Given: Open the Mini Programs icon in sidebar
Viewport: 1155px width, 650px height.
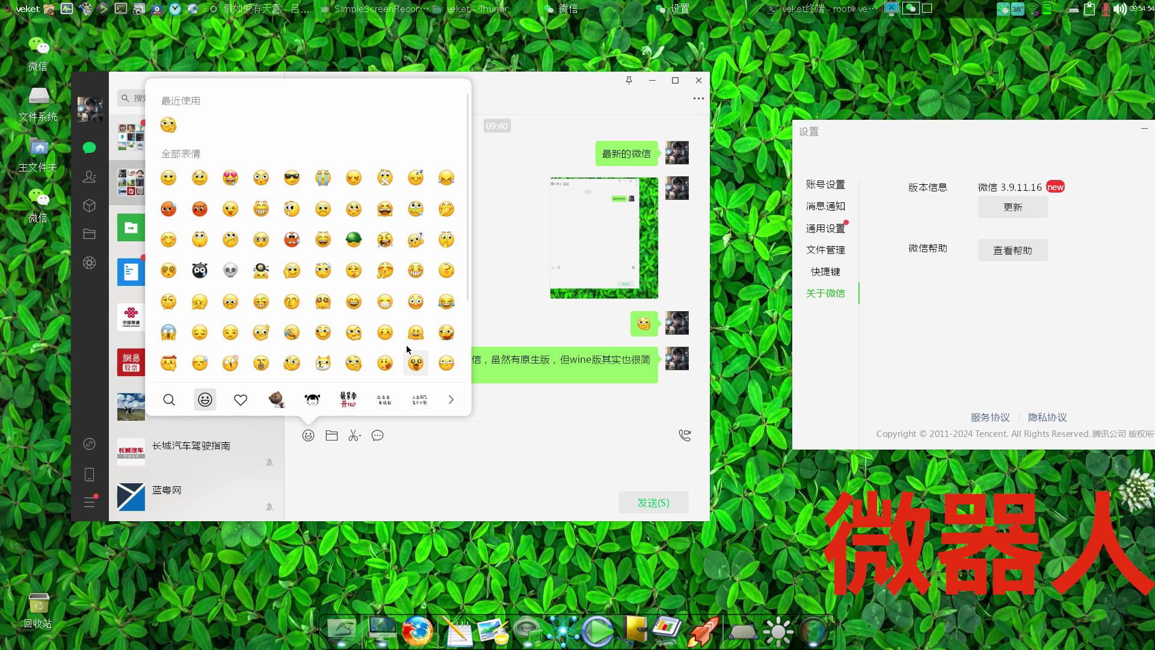Looking at the screenshot, I should click(x=90, y=444).
